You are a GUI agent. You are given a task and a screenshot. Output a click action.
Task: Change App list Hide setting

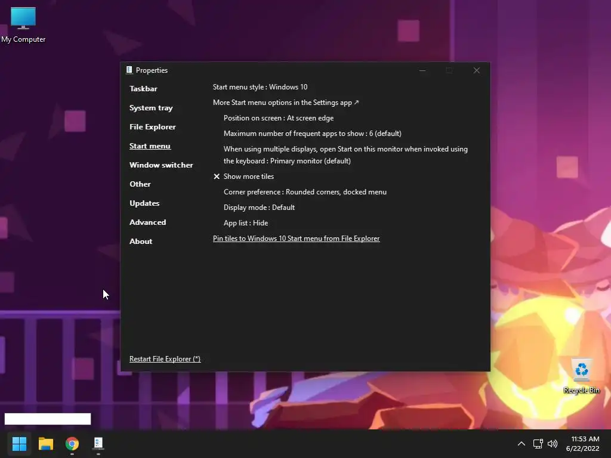click(x=245, y=223)
